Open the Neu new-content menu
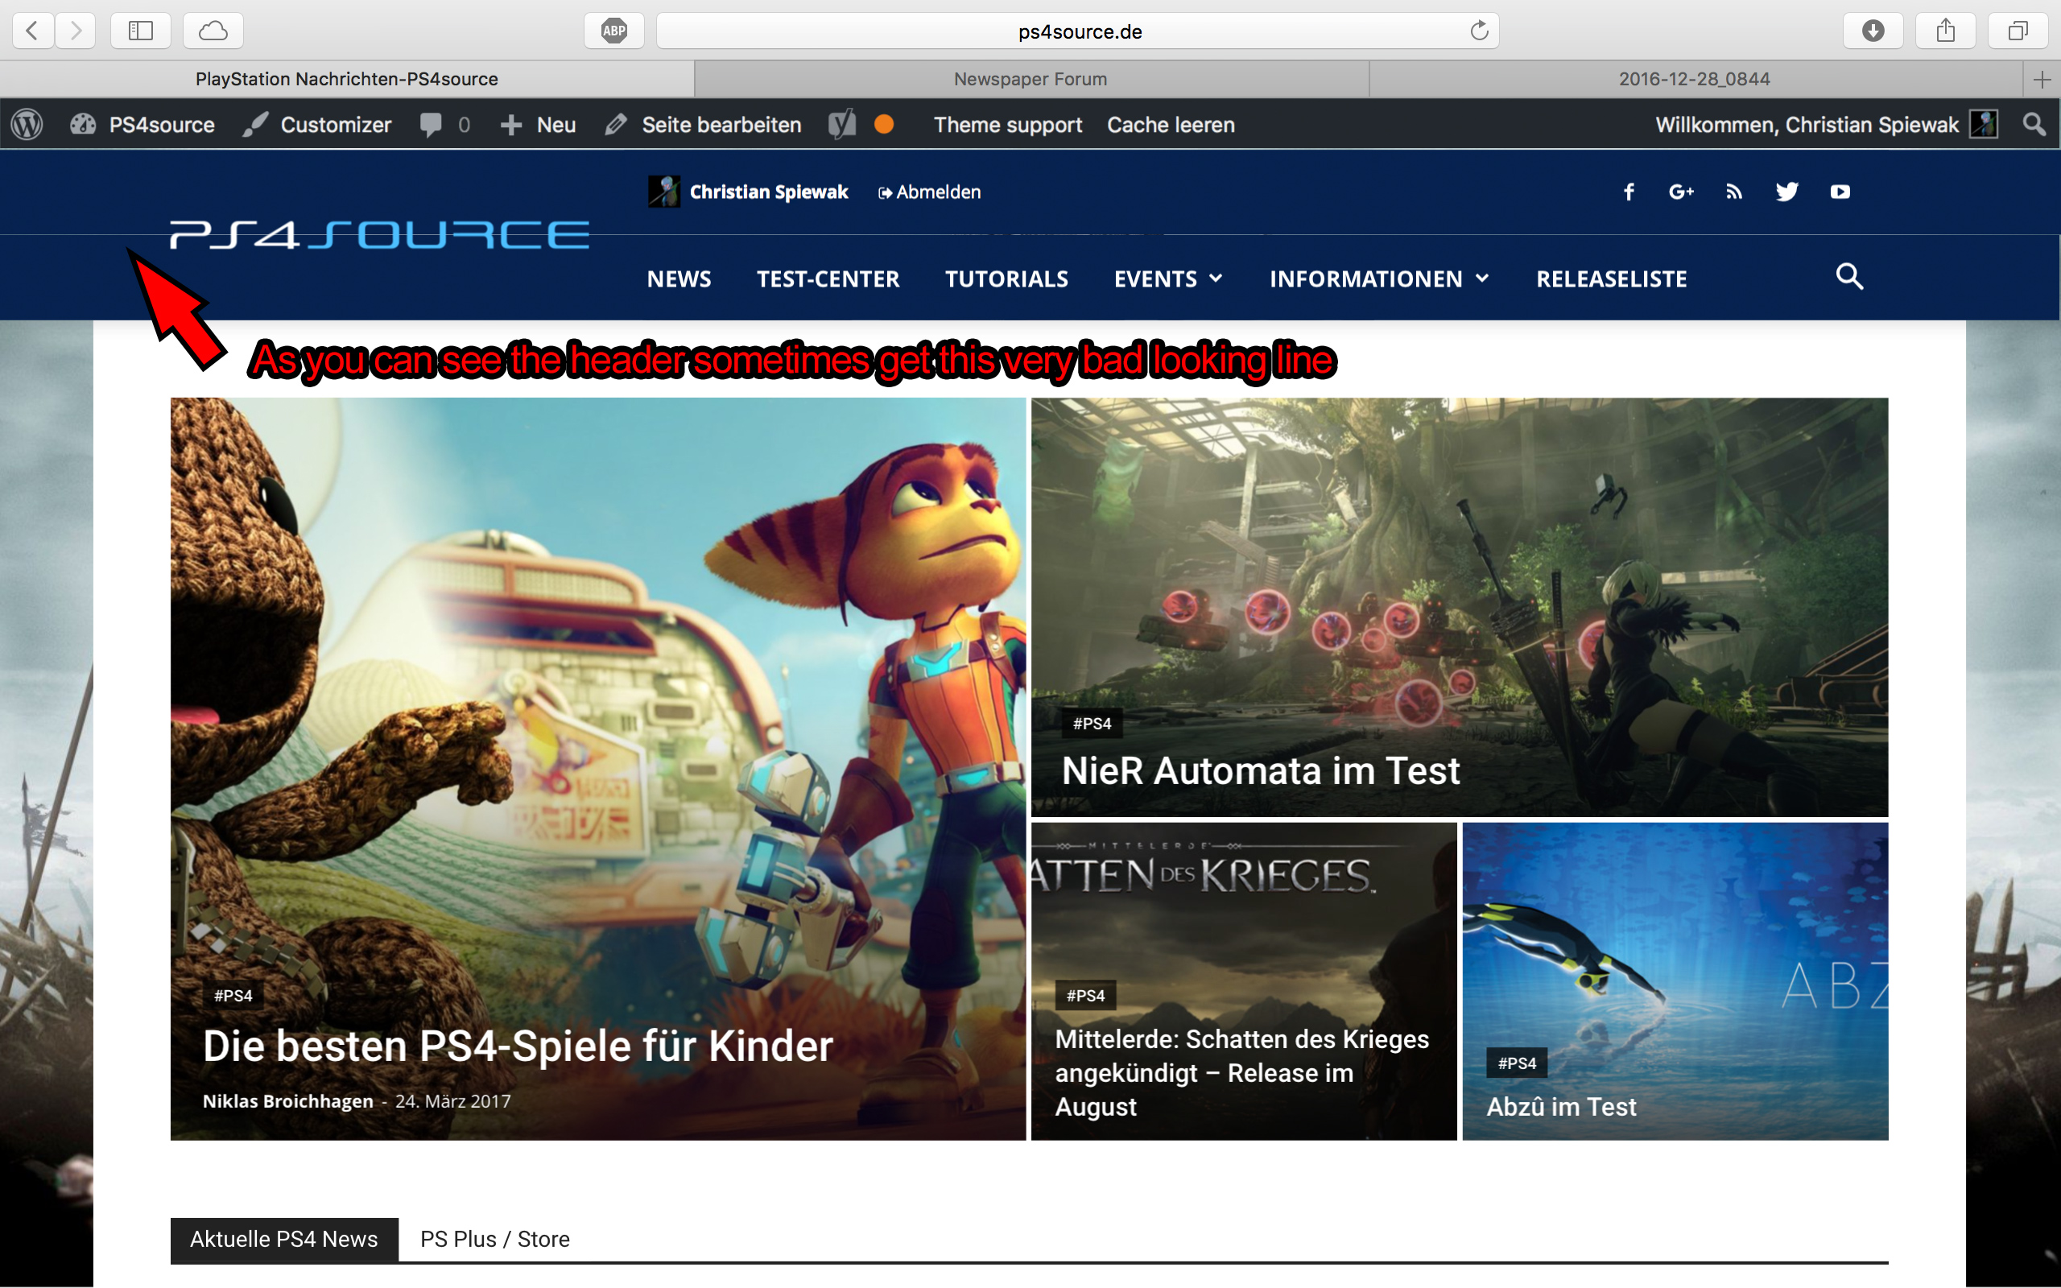 coord(539,124)
